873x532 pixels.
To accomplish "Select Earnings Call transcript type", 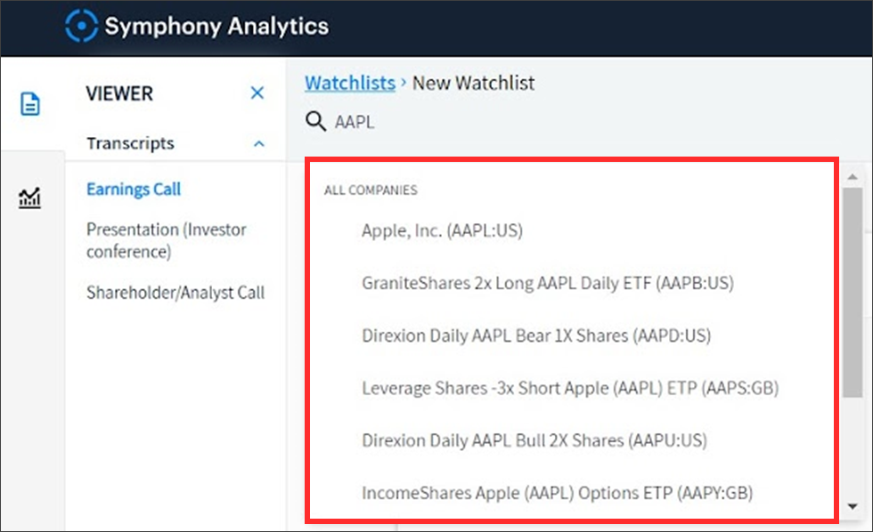I will 134,189.
